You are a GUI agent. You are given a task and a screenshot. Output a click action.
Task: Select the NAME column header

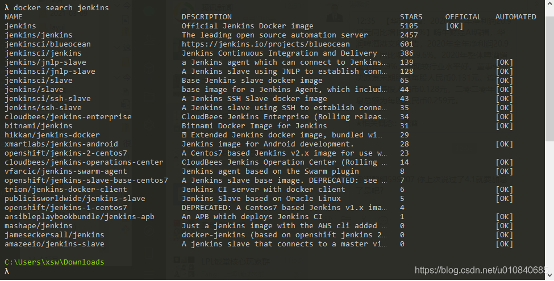click(x=14, y=17)
